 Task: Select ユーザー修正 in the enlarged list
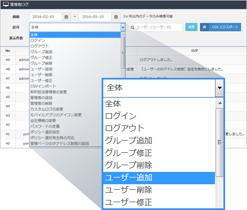pyautogui.click(x=159, y=202)
